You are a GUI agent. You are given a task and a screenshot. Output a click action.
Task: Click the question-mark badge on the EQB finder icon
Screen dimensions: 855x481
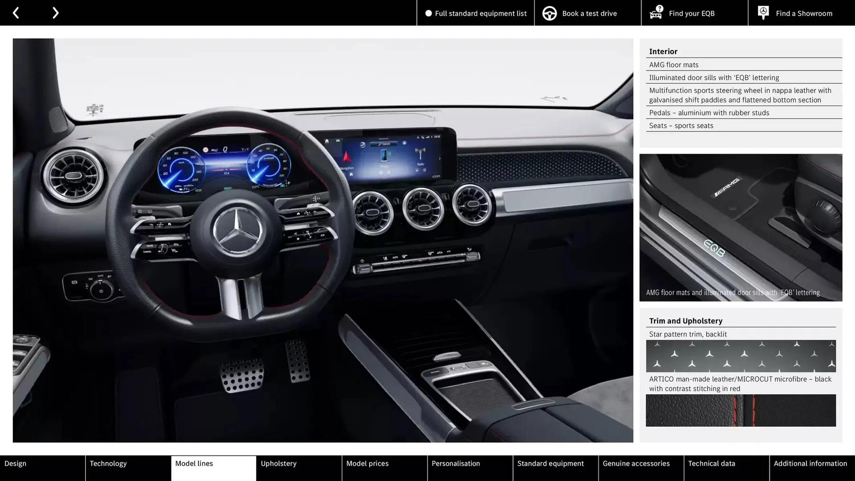(x=659, y=8)
